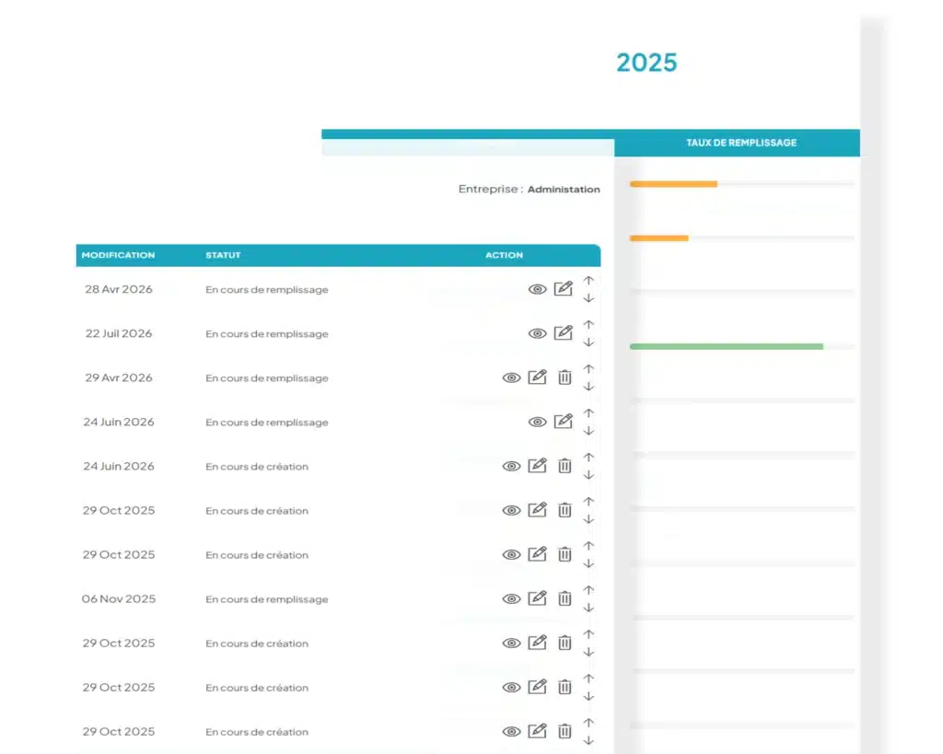Delete the 29 Avr 2026 row
The image size is (943, 754).
565,377
